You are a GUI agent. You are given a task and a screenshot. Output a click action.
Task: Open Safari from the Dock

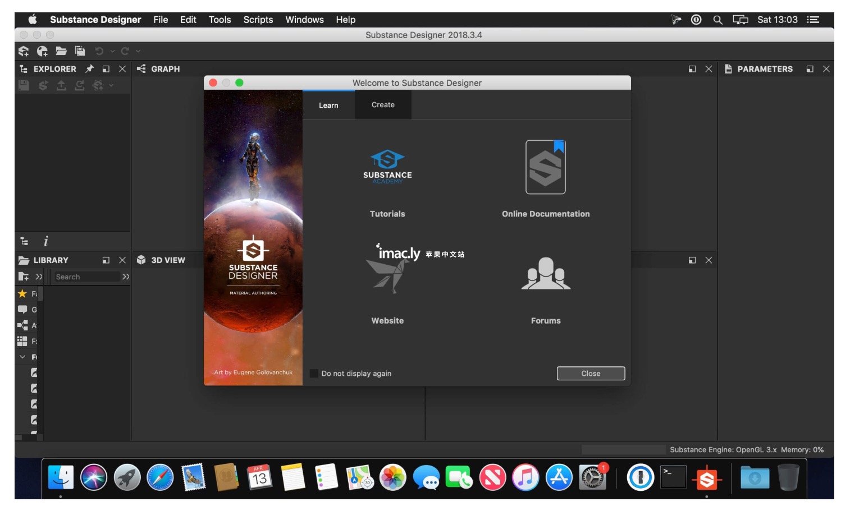(160, 478)
